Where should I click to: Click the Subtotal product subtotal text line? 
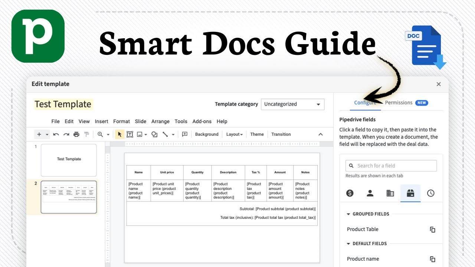coord(278,209)
